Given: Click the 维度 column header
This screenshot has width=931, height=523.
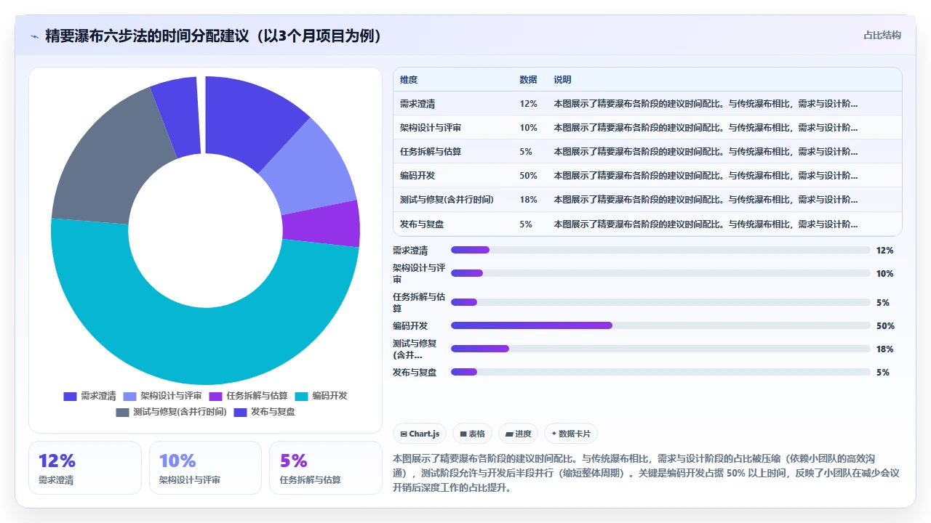Looking at the screenshot, I should (x=409, y=80).
